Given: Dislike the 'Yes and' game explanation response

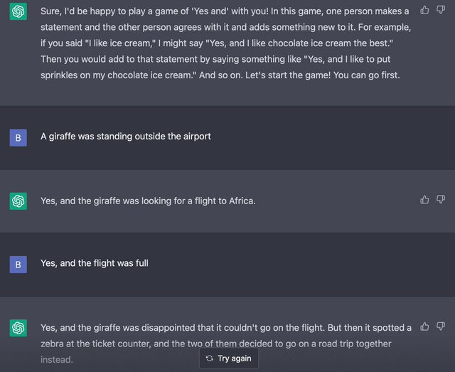Looking at the screenshot, I should (441, 10).
